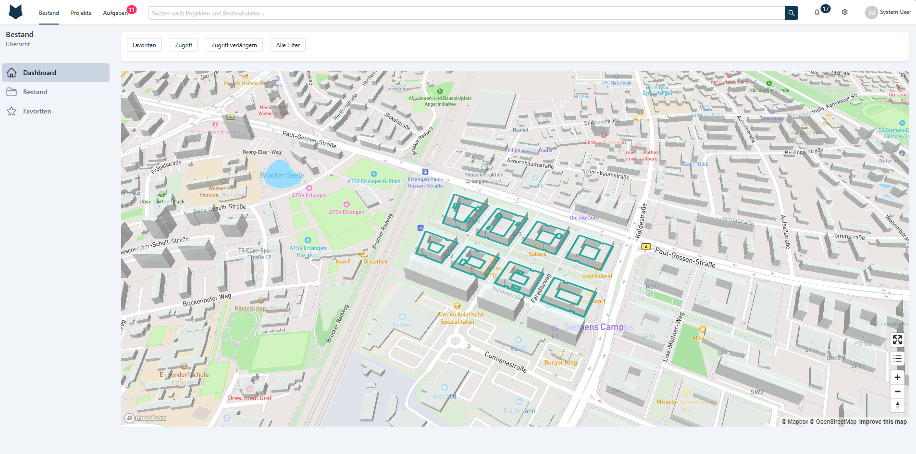Open notifications via the bell icon

817,13
